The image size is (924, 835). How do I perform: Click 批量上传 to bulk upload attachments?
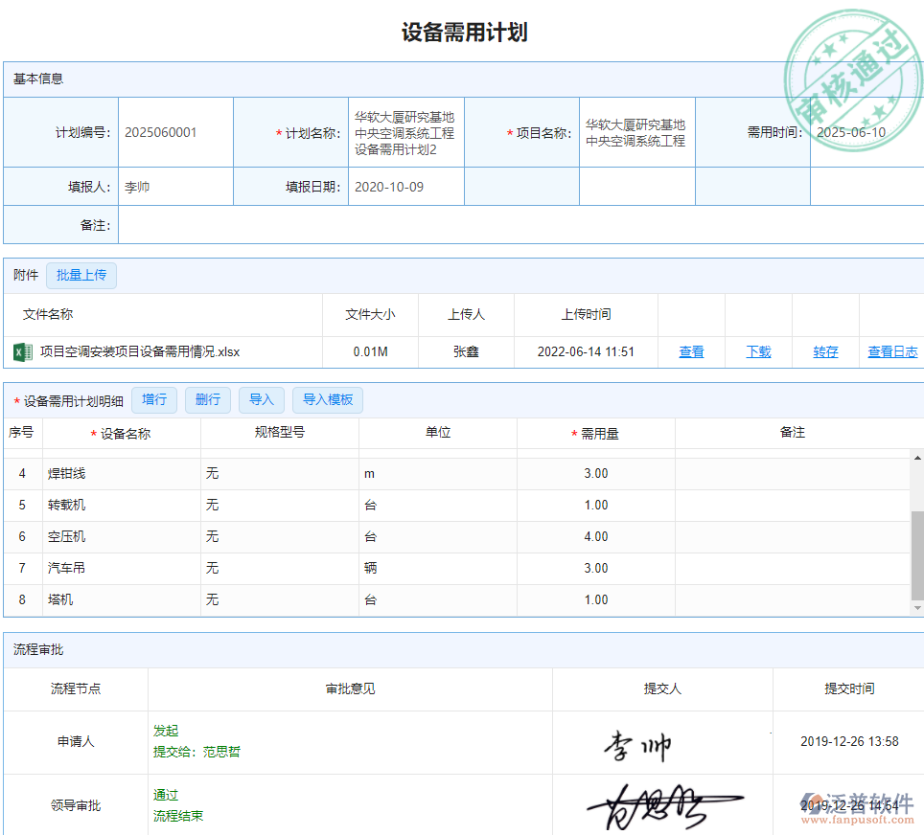(81, 276)
